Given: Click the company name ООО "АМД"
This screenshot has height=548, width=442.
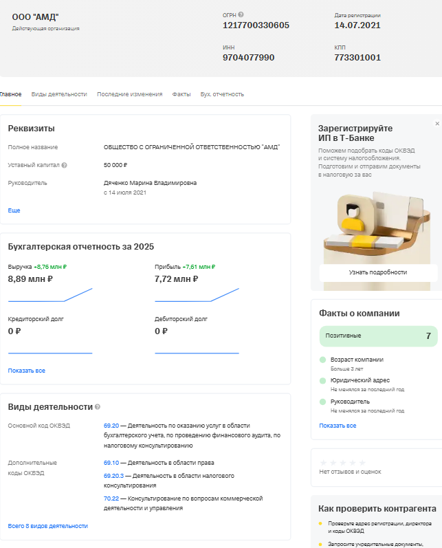Looking at the screenshot, I should [x=35, y=17].
